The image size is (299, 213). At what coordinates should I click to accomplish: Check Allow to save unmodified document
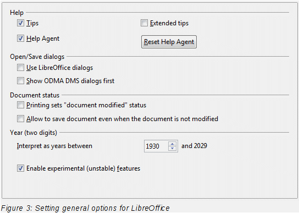pyautogui.click(x=20, y=119)
